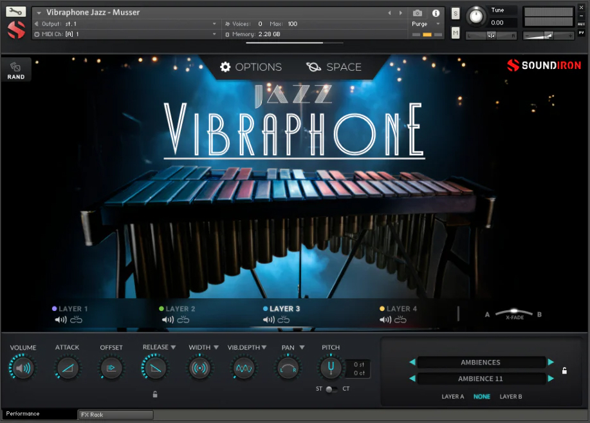Viewport: 590px width, 423px height.
Task: Adjust the Attack knob
Action: (x=68, y=368)
